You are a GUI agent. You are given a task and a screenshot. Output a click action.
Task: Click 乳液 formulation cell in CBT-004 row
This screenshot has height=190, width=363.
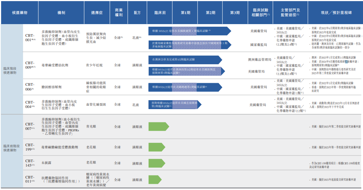click(x=136, y=105)
